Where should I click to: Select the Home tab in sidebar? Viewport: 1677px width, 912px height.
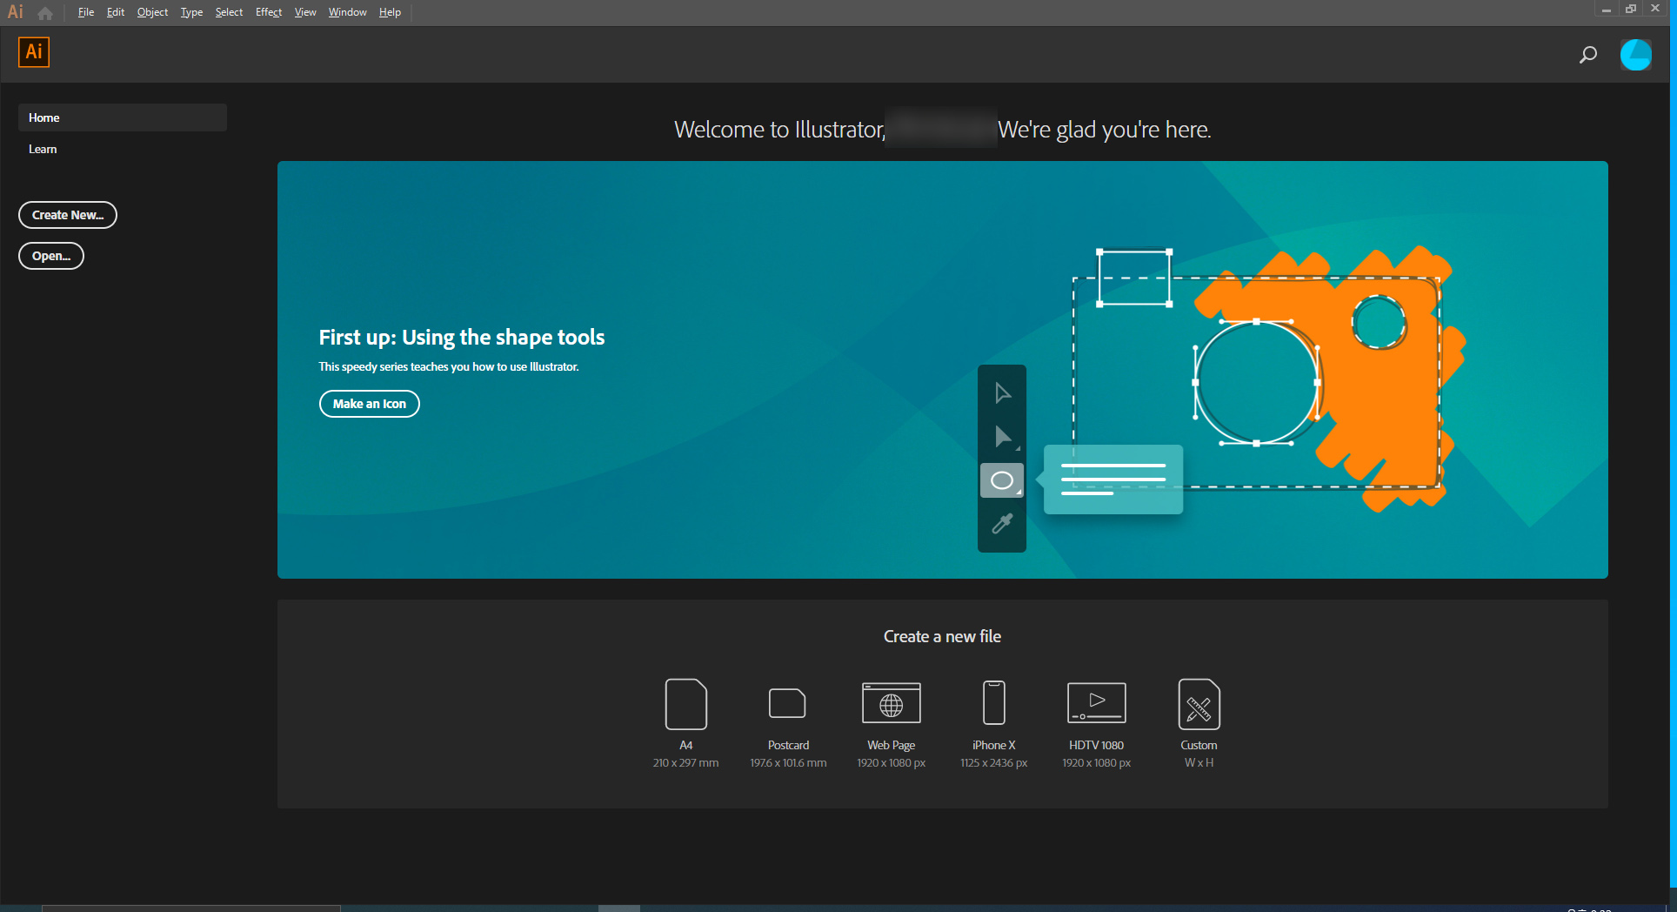point(123,117)
